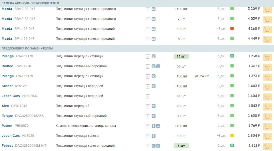View photo of Pilenga PW-P 2170 at 1 373 ₽

pyautogui.click(x=154, y=76)
